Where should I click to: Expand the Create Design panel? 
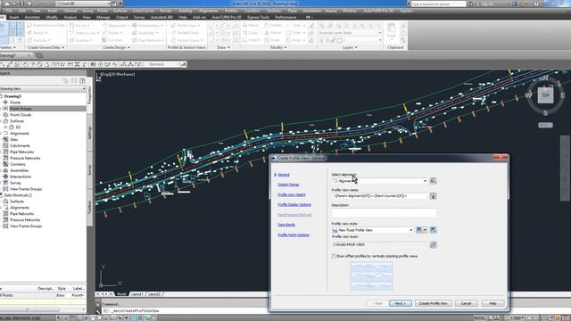coord(116,47)
